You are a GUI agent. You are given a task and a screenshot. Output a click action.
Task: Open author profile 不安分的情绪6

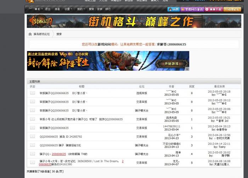click(171, 144)
